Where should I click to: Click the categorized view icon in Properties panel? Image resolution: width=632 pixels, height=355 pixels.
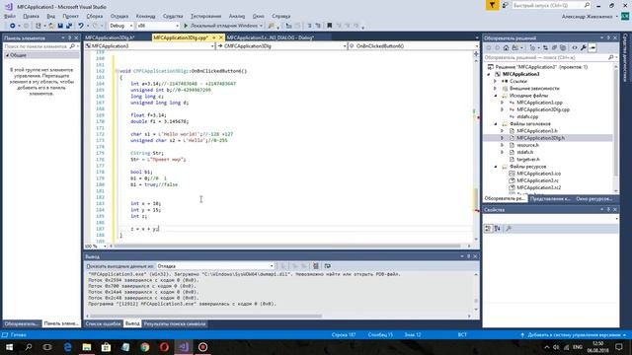488,229
